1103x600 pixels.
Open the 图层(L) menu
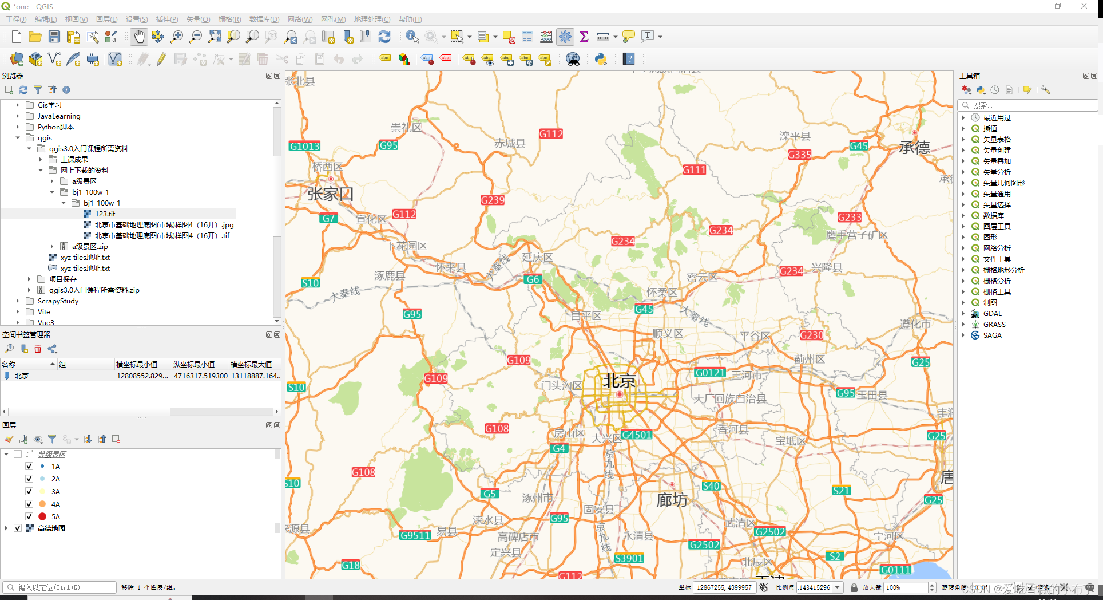pyautogui.click(x=107, y=19)
